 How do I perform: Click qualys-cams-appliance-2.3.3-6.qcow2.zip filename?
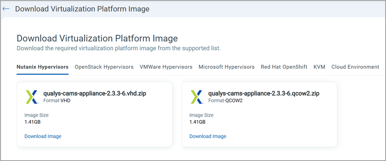tap(264, 93)
